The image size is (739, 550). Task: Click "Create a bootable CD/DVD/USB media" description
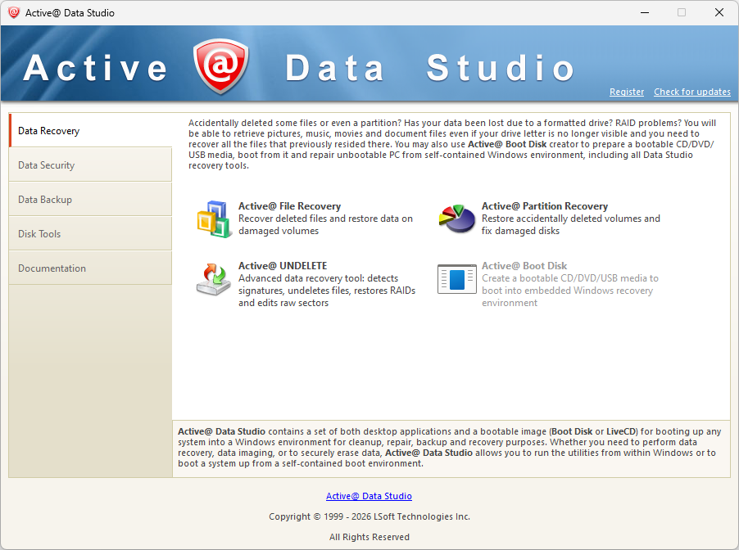click(569, 291)
